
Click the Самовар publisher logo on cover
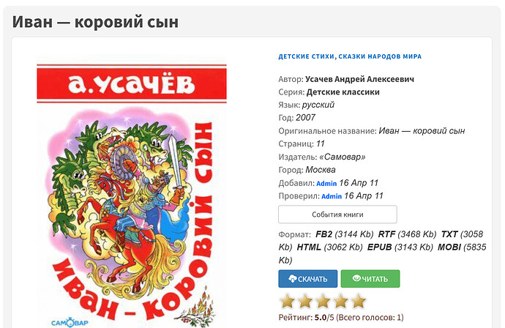tap(70, 322)
